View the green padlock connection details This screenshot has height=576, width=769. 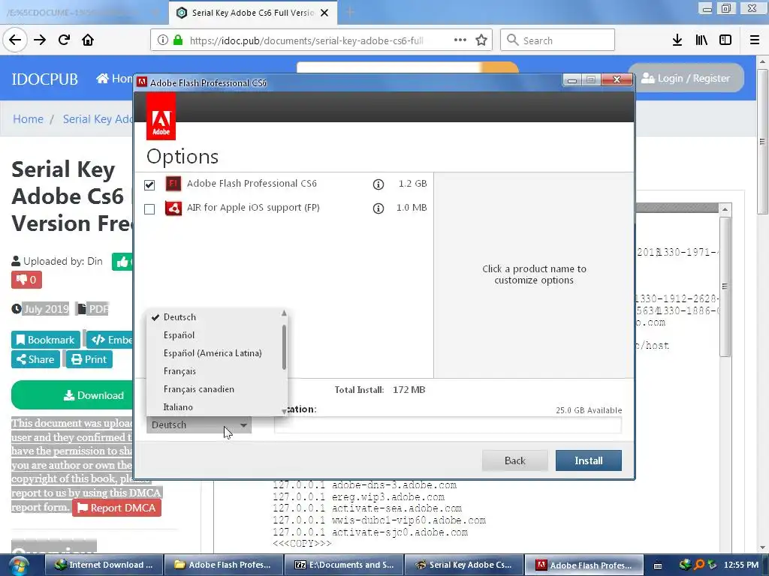point(178,40)
